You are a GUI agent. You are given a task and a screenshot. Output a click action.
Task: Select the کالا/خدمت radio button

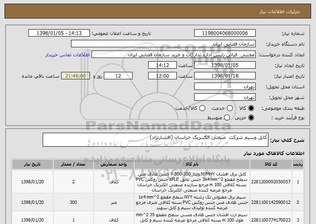pos(202,108)
